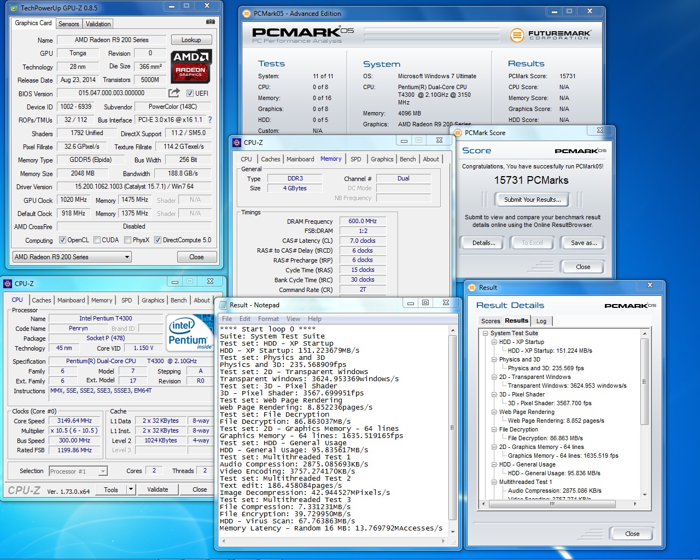Image resolution: width=700 pixels, height=560 pixels.
Task: Toggle the UEFI checkbox in GPU-Z
Action: [x=190, y=93]
